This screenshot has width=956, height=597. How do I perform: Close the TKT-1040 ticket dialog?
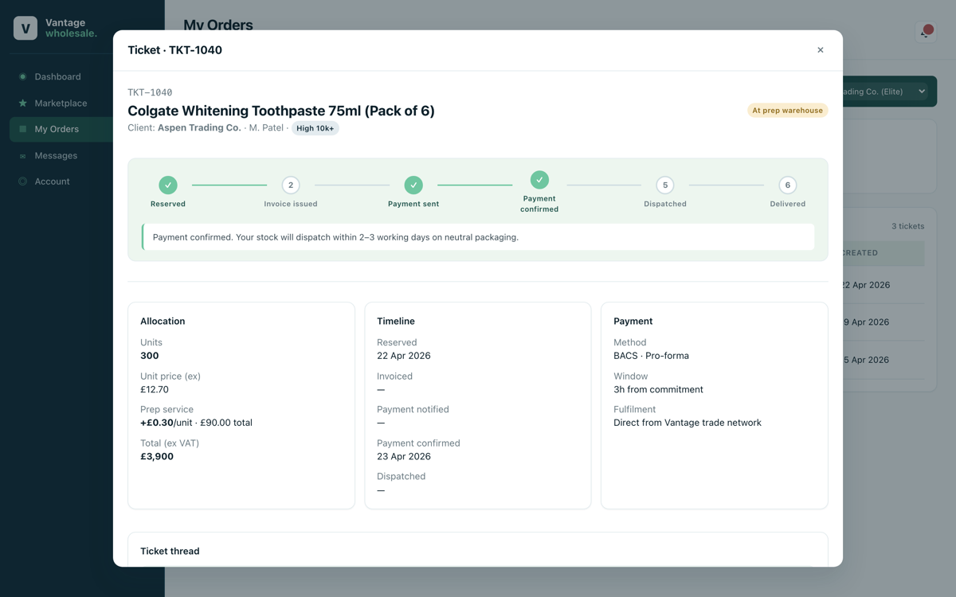(x=820, y=50)
